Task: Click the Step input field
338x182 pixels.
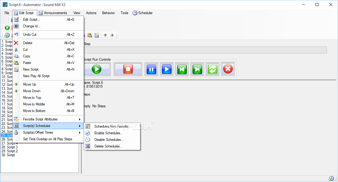Action: 205,50
